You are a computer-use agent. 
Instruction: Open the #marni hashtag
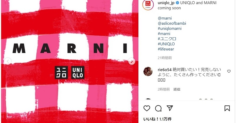(x=164, y=34)
